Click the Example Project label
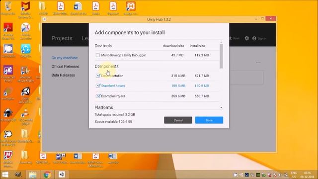The image size is (318, 179). [113, 96]
